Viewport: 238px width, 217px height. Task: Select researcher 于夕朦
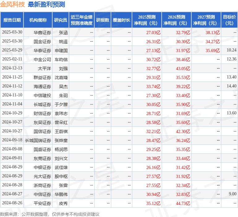pos(61,104)
